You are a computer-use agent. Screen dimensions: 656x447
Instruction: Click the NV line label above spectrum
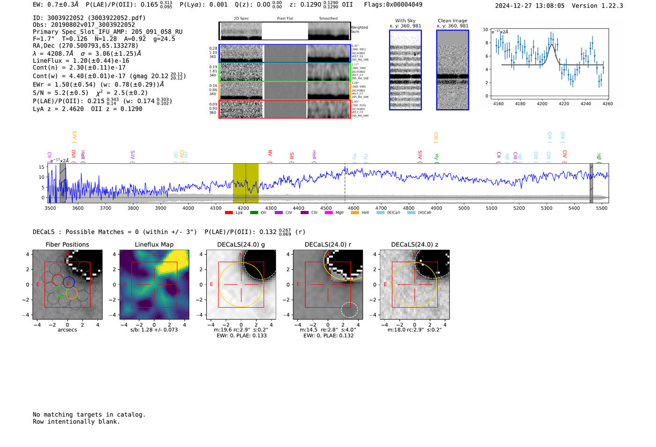270,154
